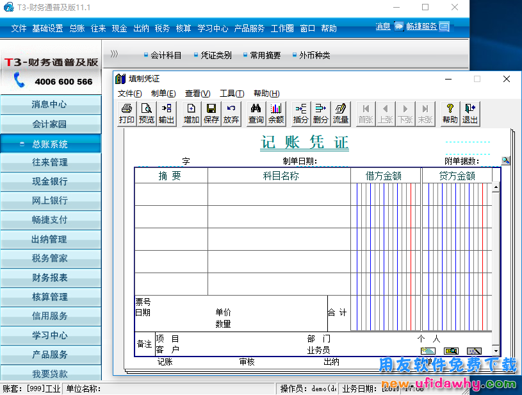Click the 退出 (Exit) toolbar icon
The height and width of the screenshot is (395, 522).
470,113
